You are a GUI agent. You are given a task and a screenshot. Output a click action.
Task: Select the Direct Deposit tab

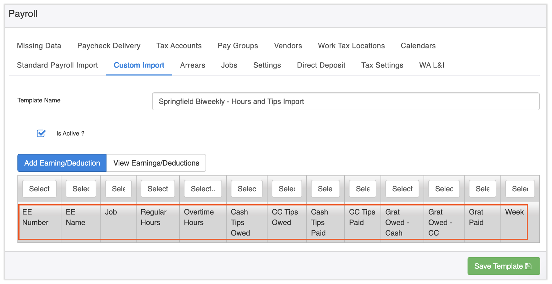pos(321,65)
